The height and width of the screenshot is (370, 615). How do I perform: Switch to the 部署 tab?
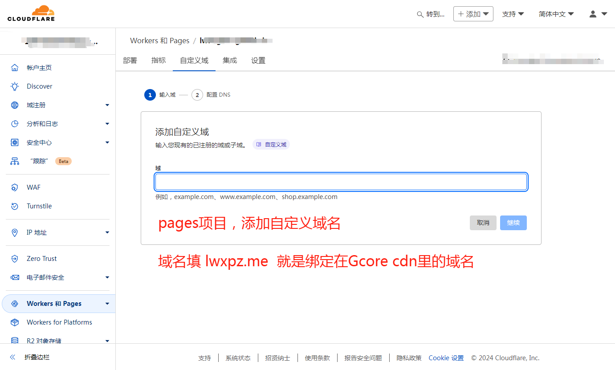130,61
